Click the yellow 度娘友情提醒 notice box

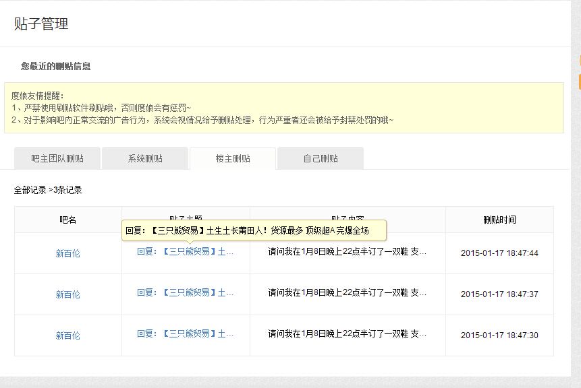click(x=283, y=108)
